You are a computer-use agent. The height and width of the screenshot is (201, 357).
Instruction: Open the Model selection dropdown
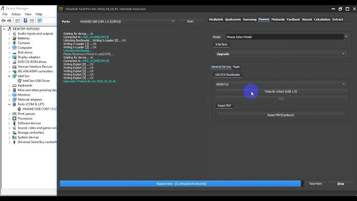[x=346, y=36]
